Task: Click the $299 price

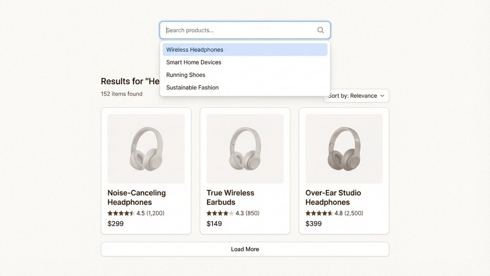Action: pyautogui.click(x=116, y=223)
